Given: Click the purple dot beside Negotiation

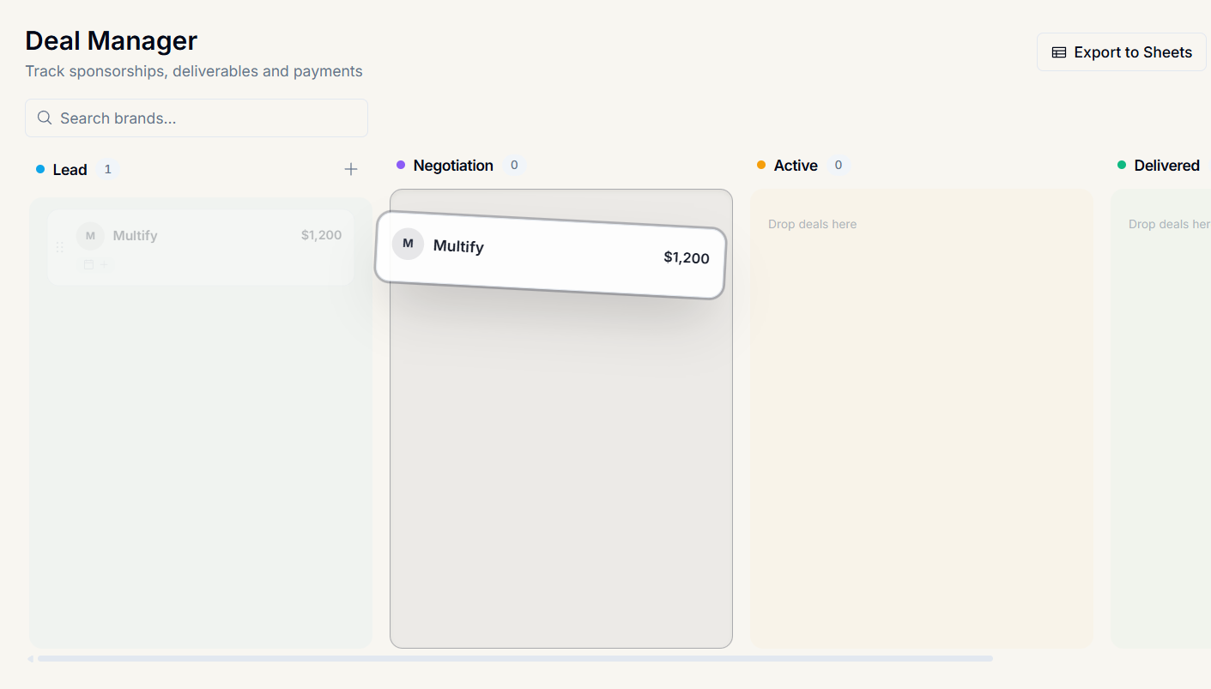Looking at the screenshot, I should (x=400, y=165).
